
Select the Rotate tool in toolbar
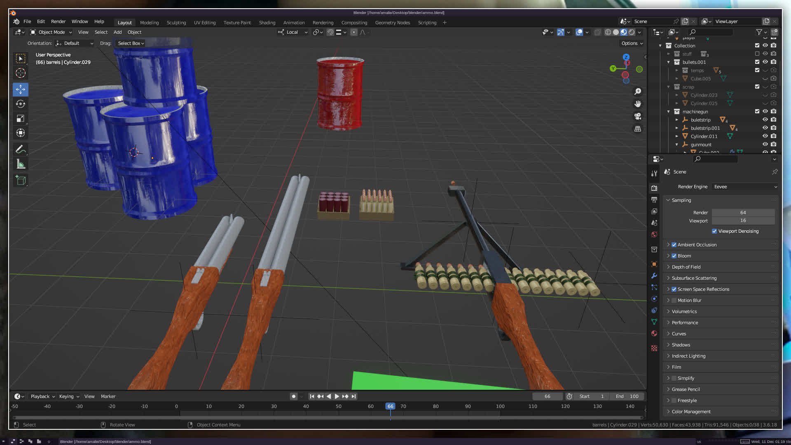click(21, 104)
